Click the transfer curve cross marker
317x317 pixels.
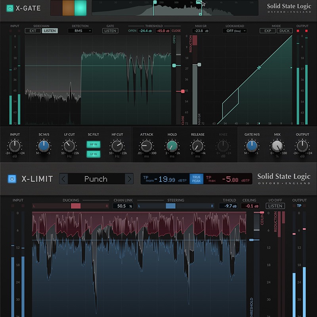coord(259,68)
